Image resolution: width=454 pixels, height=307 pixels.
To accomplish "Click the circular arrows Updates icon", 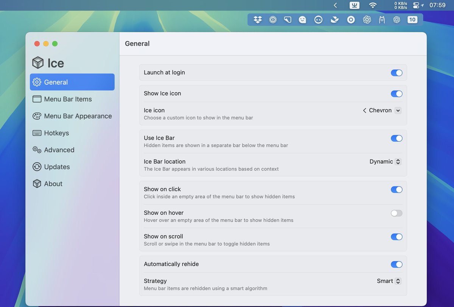I will [37, 167].
